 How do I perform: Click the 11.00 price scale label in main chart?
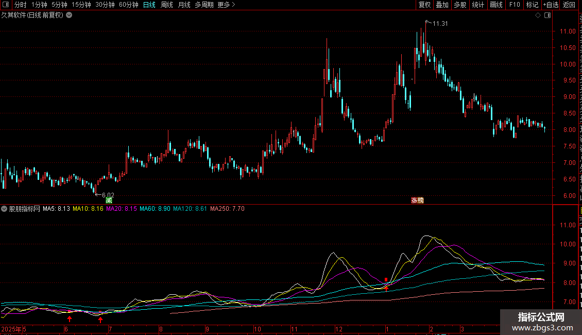568,31
